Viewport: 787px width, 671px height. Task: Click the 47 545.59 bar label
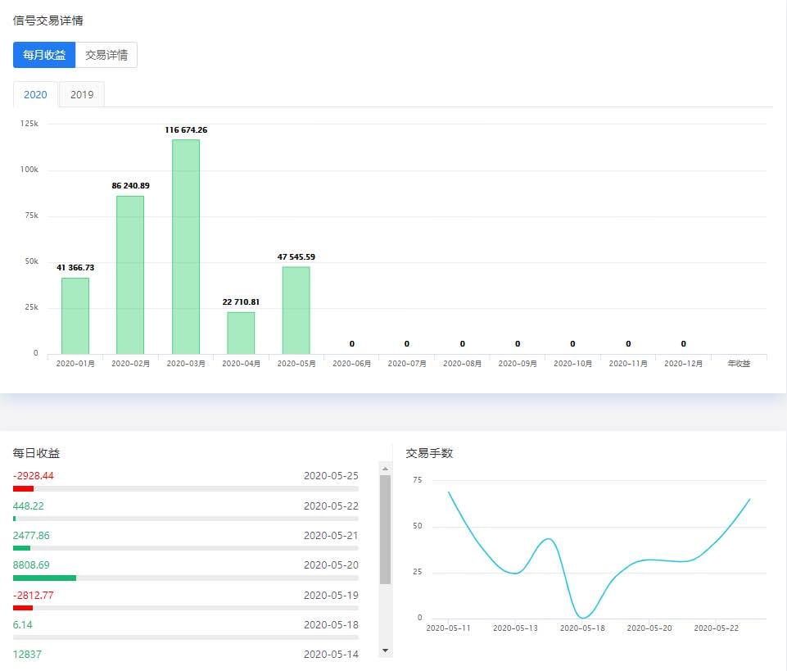[296, 257]
